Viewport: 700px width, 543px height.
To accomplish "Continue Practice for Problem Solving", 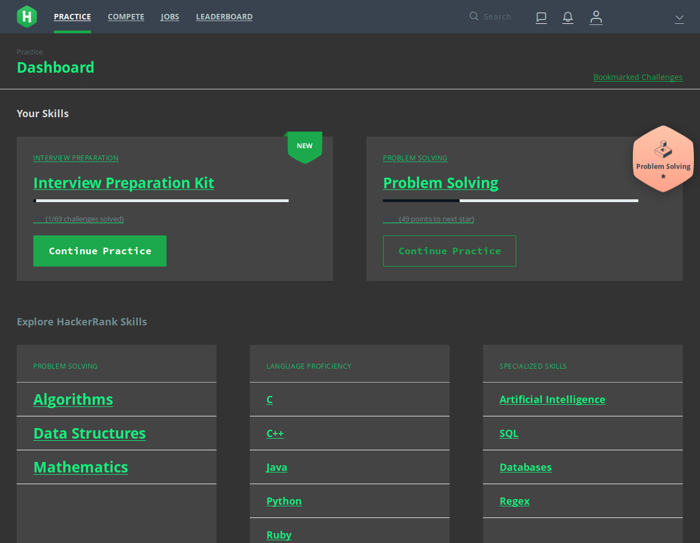I will tap(450, 251).
